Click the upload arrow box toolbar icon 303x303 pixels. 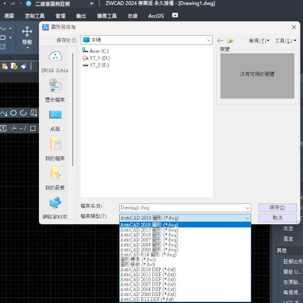point(4,128)
